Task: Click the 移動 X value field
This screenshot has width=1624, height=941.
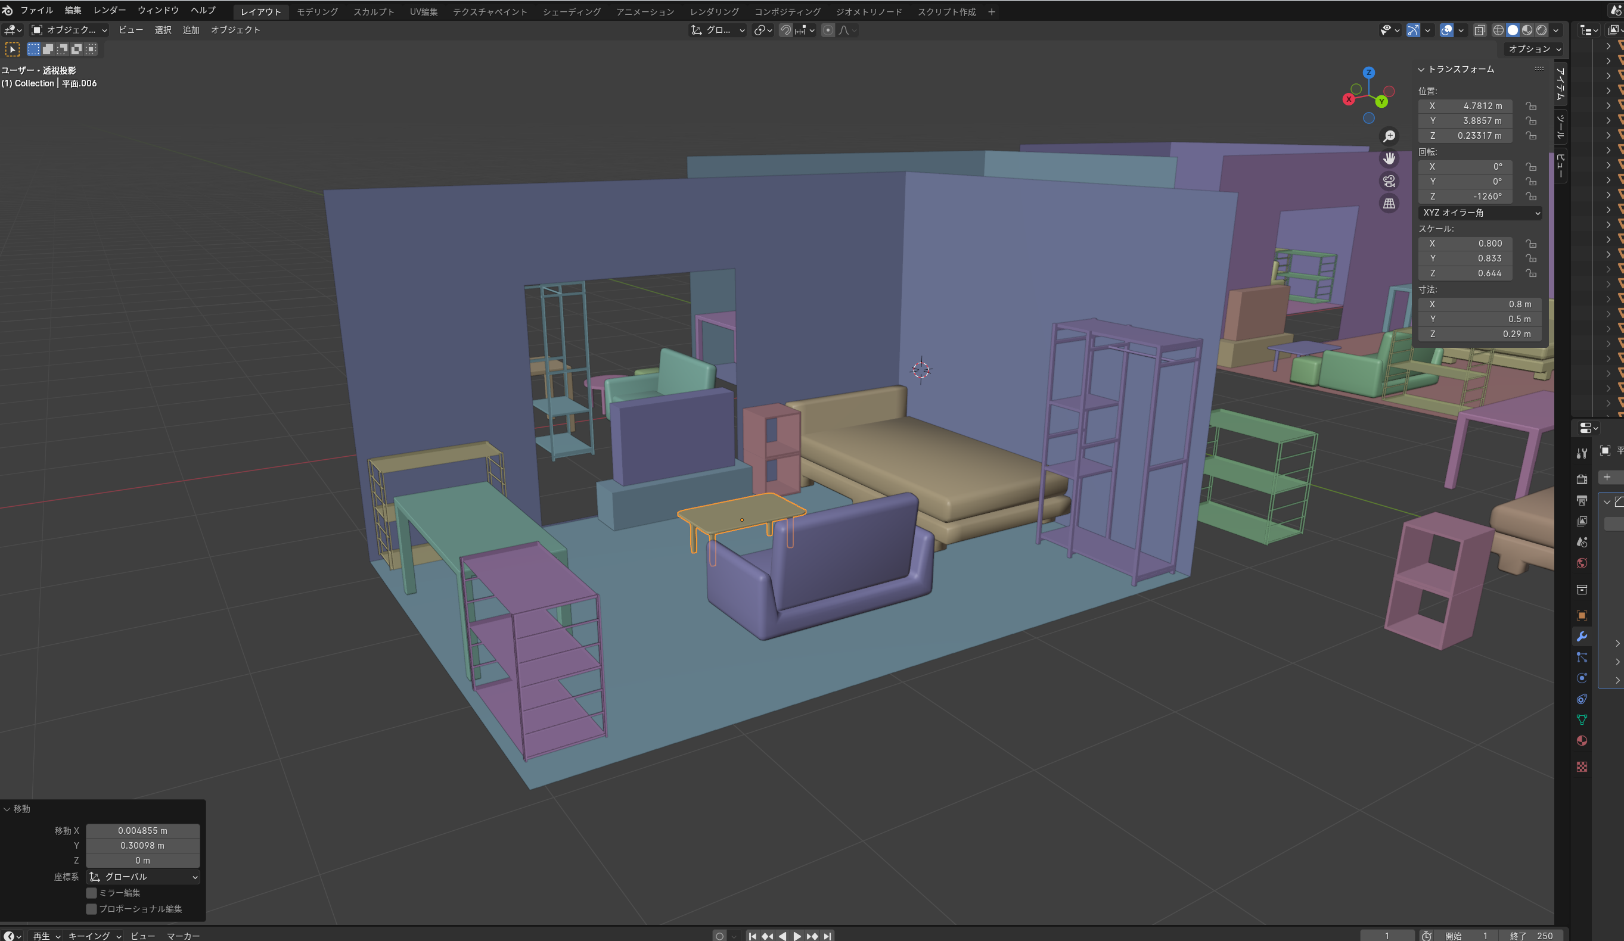Action: 142,831
